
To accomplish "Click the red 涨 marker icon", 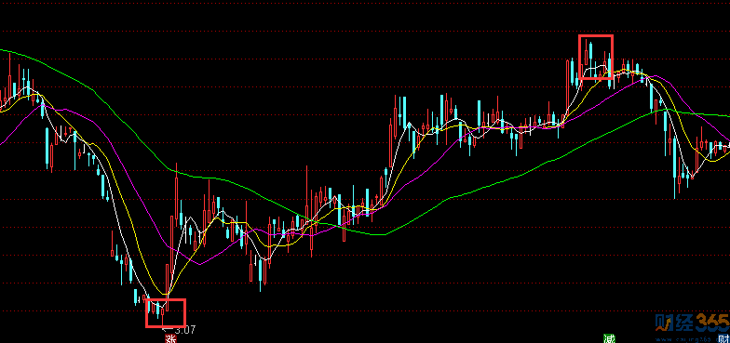I will pos(171,338).
